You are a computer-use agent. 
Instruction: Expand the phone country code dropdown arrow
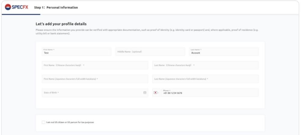tap(158, 93)
